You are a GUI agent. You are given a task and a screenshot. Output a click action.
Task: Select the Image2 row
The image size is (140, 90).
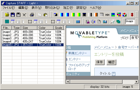point(33,35)
